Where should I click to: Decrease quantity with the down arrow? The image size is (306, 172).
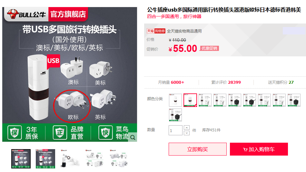click(187, 133)
